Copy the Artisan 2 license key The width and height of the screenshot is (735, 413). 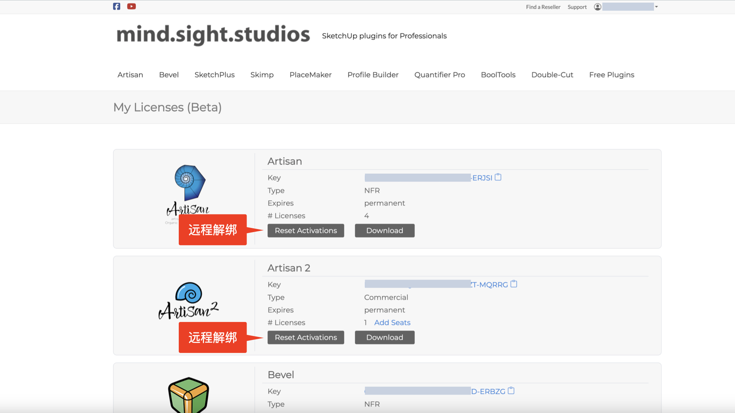[x=514, y=284]
